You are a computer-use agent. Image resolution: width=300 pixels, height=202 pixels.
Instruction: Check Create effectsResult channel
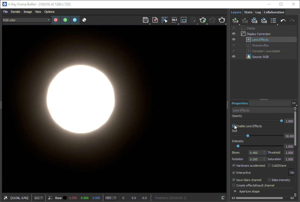(x=234, y=185)
